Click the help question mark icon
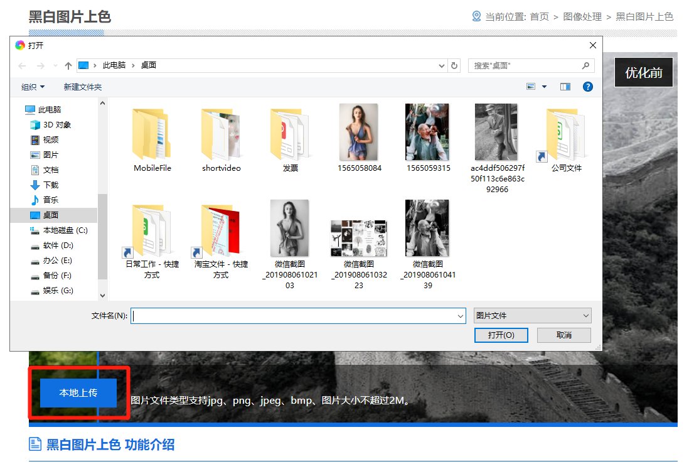The image size is (694, 464). click(x=588, y=87)
